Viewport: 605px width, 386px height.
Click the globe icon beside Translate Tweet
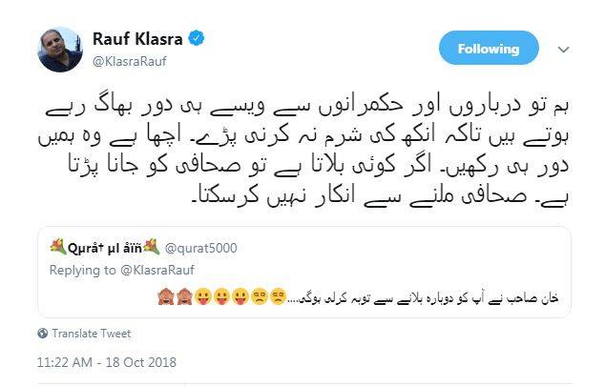[43, 333]
